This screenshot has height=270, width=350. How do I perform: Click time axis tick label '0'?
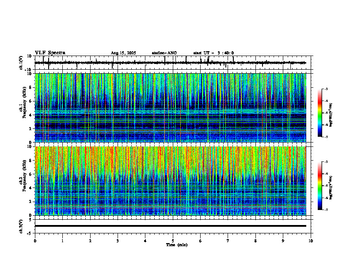click(x=35, y=241)
